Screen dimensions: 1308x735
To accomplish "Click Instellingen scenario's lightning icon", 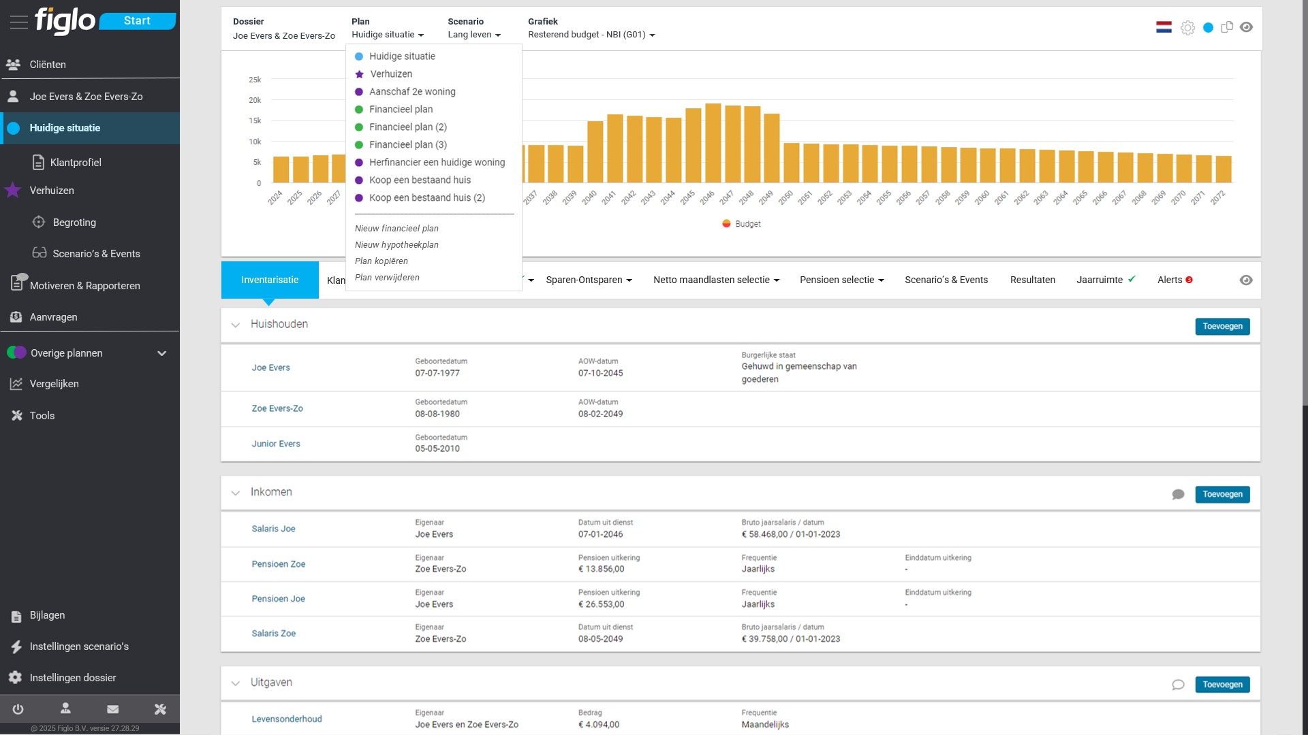I will [16, 647].
